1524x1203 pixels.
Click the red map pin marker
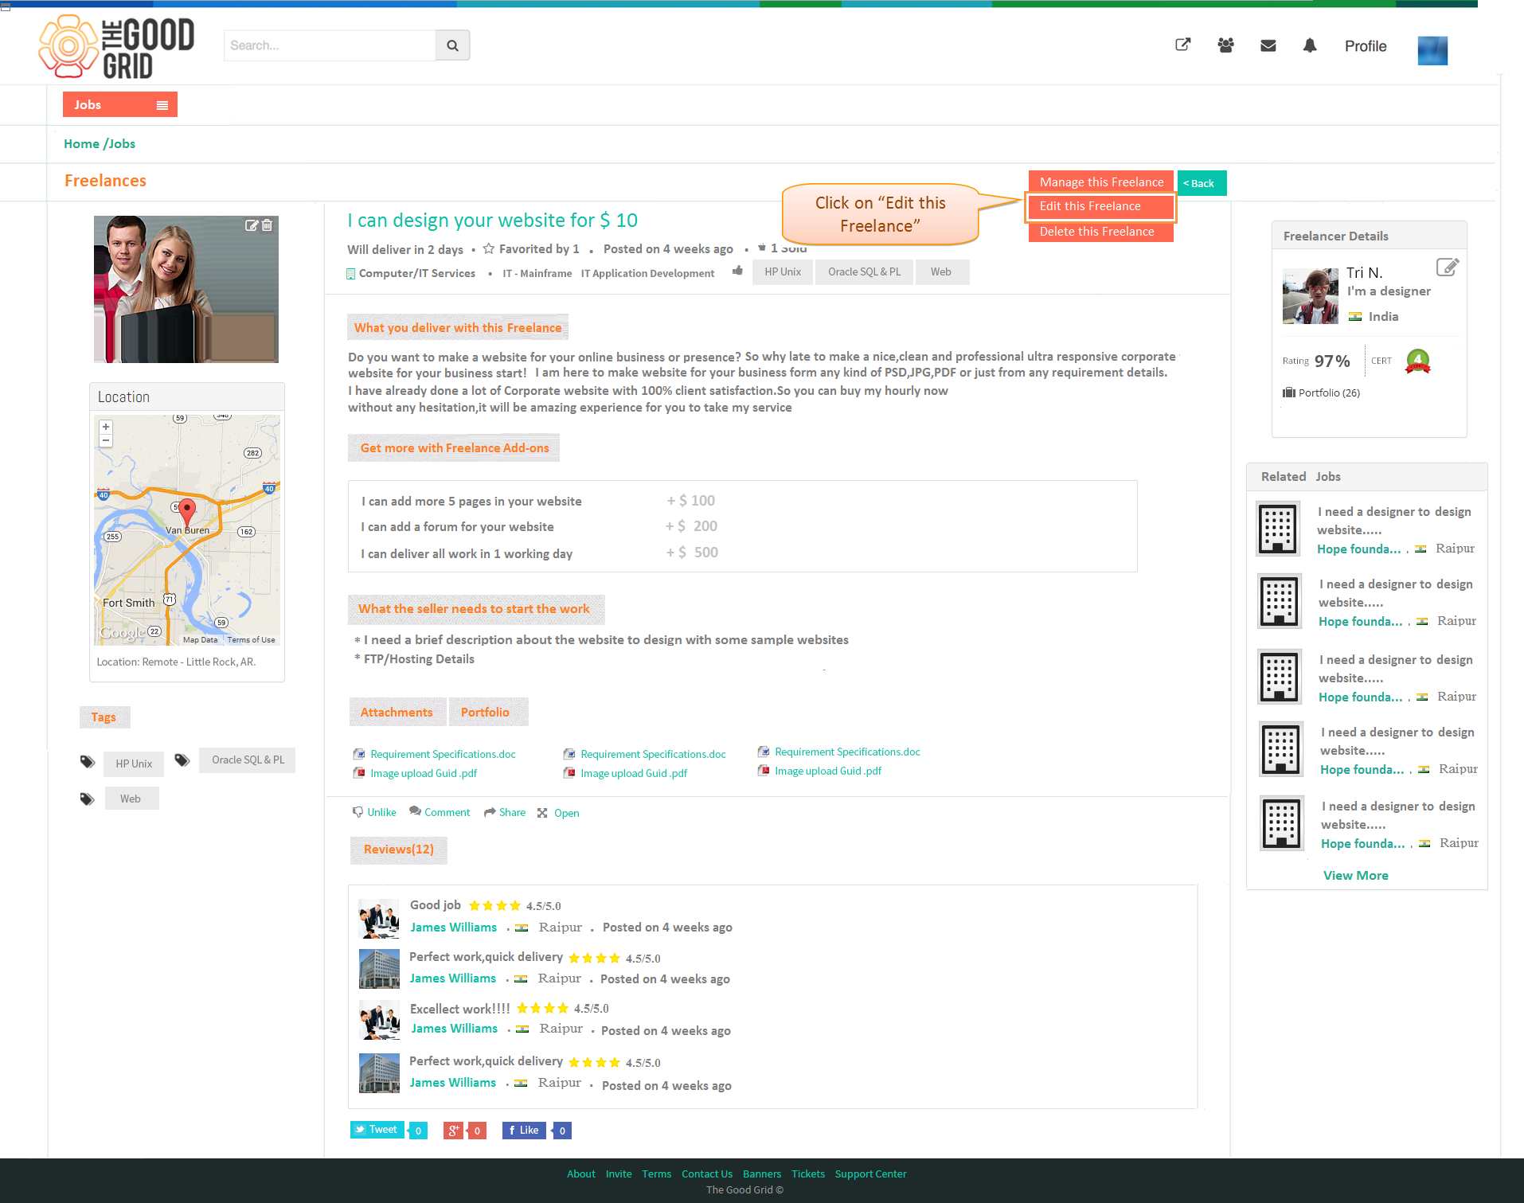point(187,510)
